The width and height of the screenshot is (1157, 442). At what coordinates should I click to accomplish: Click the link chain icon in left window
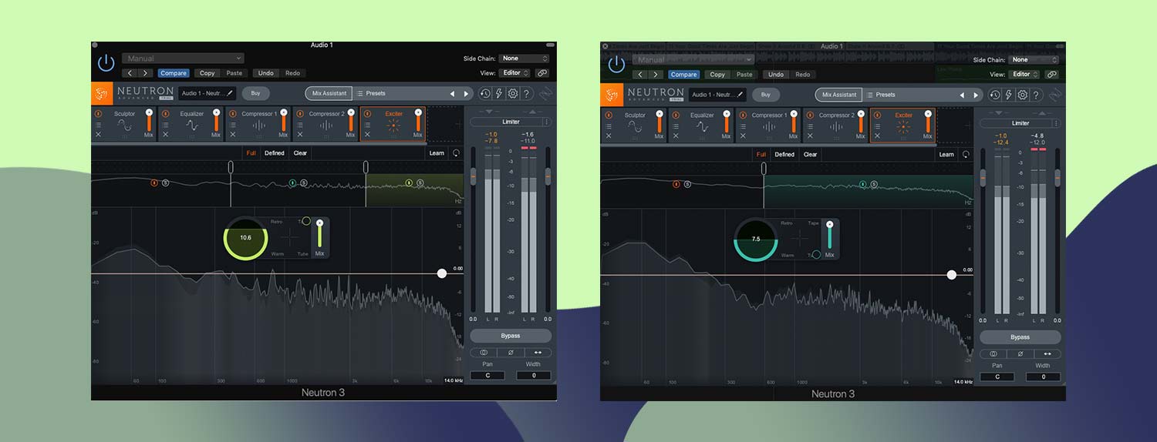point(542,73)
